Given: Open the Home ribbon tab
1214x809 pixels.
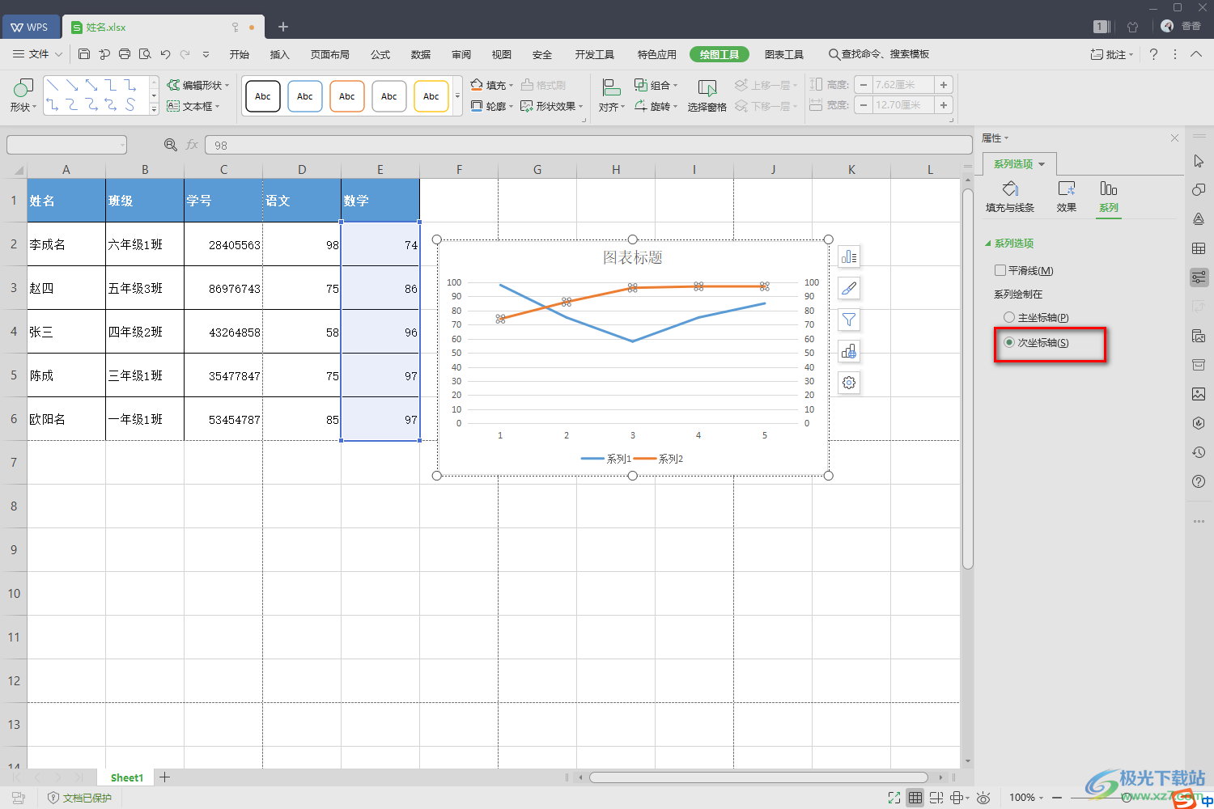Looking at the screenshot, I should pyautogui.click(x=240, y=54).
